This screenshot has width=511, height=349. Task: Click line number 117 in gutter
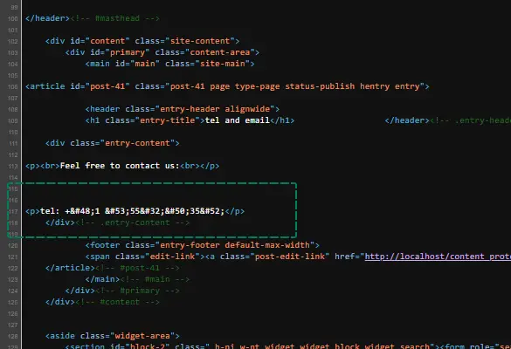click(x=13, y=212)
